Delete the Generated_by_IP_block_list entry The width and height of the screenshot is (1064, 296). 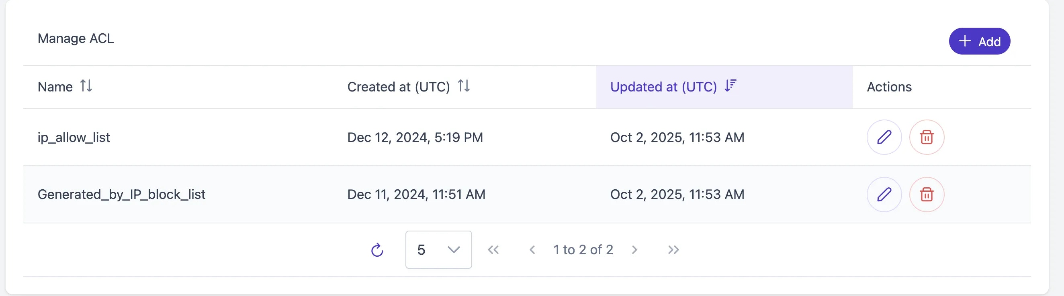coord(927,194)
